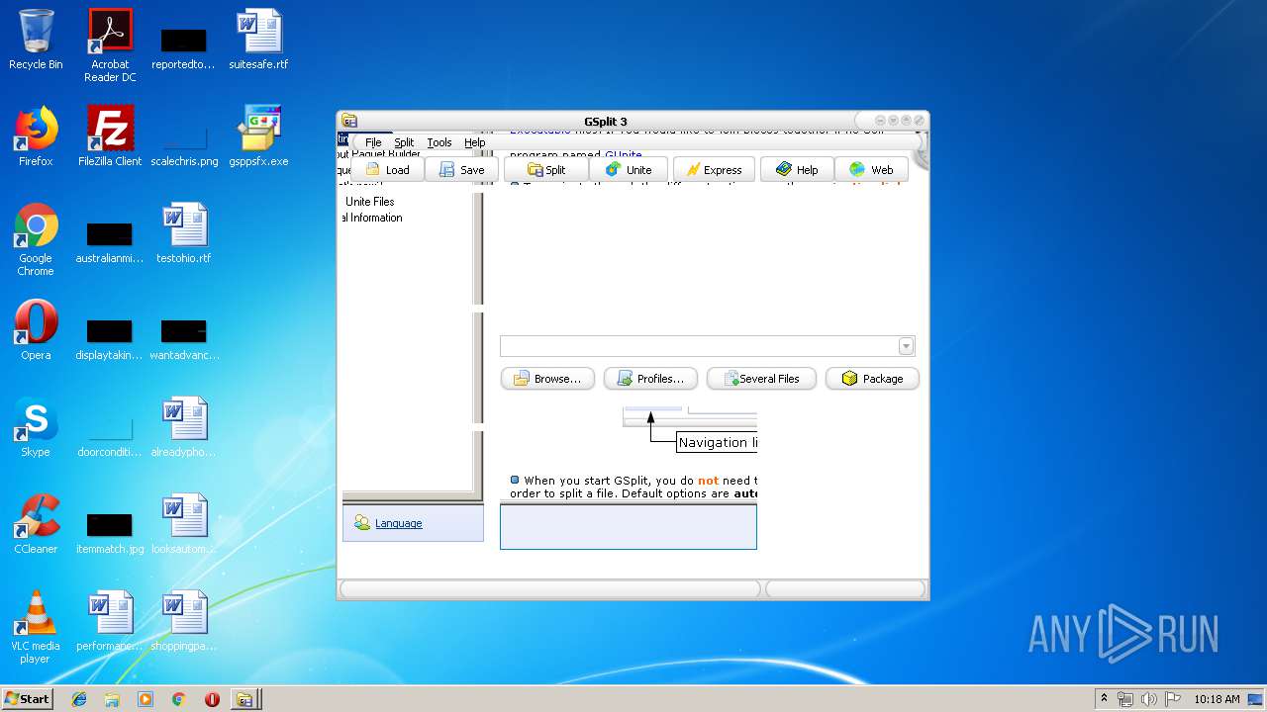Open testohio.rtf document icon
This screenshot has width=1267, height=712.
[x=184, y=233]
